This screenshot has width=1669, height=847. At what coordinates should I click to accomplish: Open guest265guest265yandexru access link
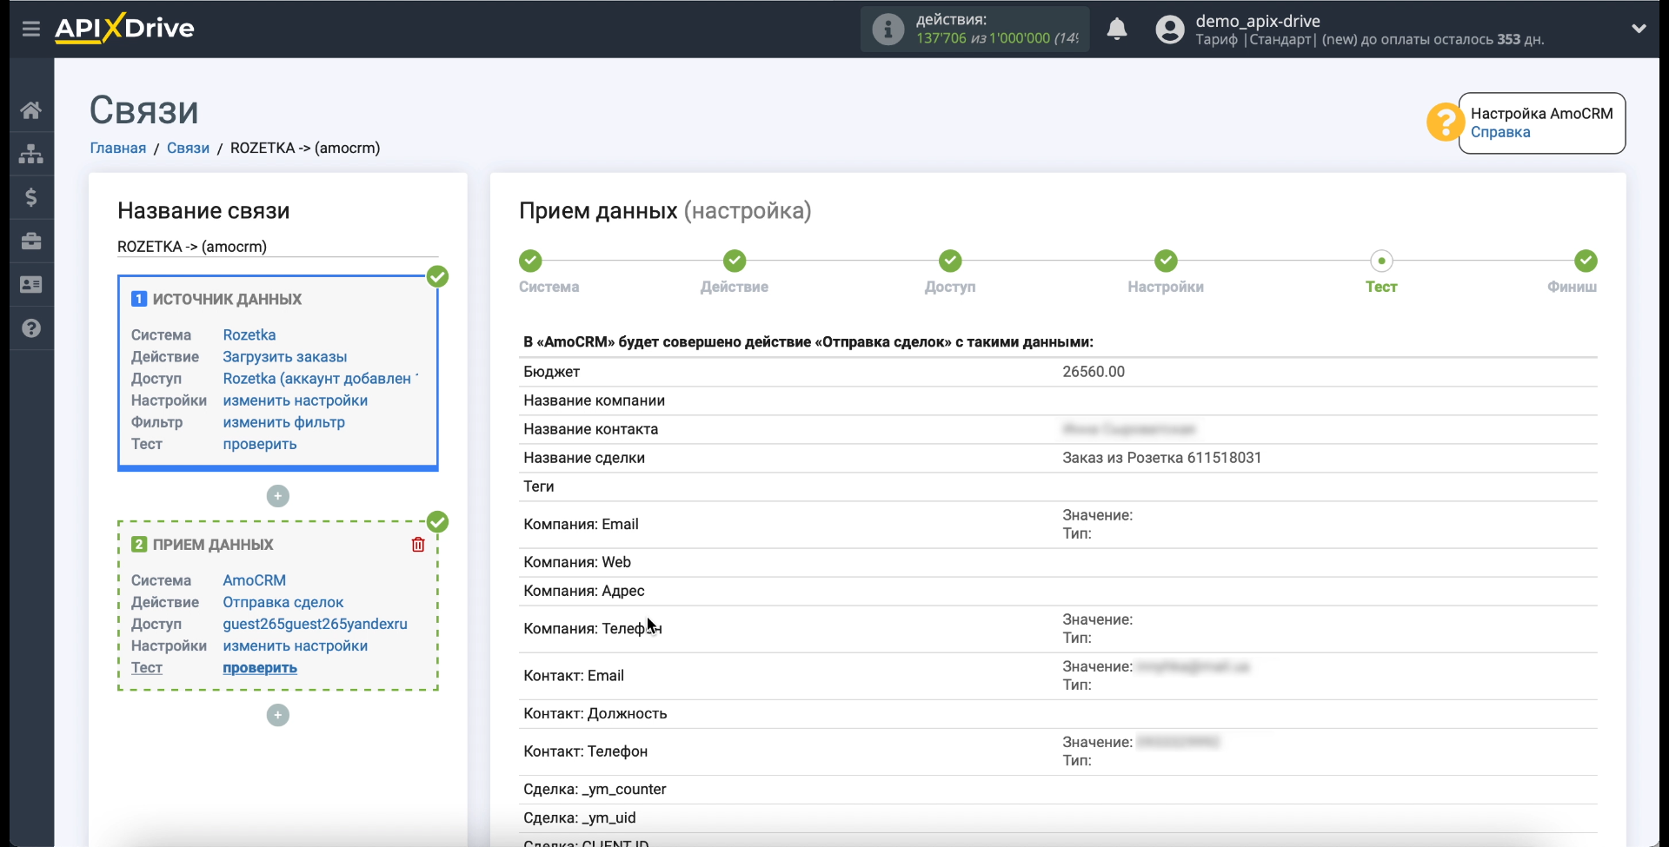(316, 624)
